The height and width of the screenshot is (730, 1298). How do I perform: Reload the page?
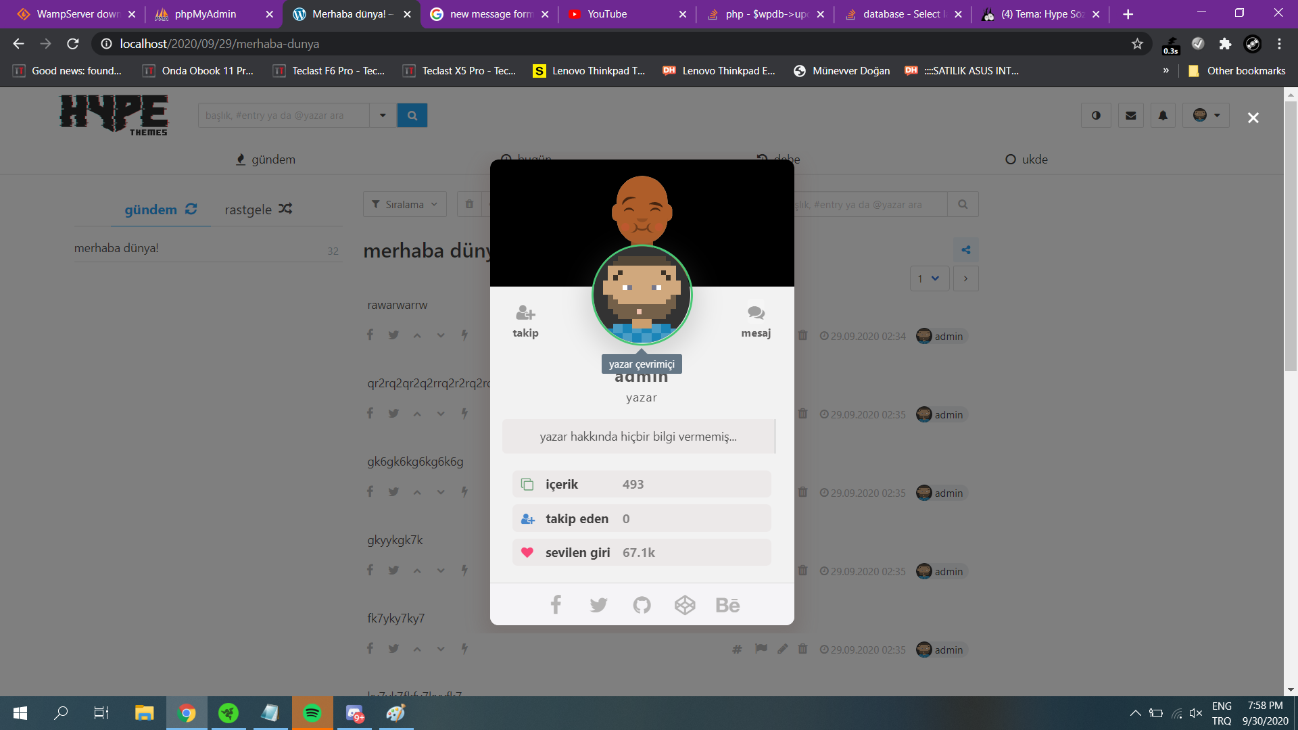tap(72, 44)
